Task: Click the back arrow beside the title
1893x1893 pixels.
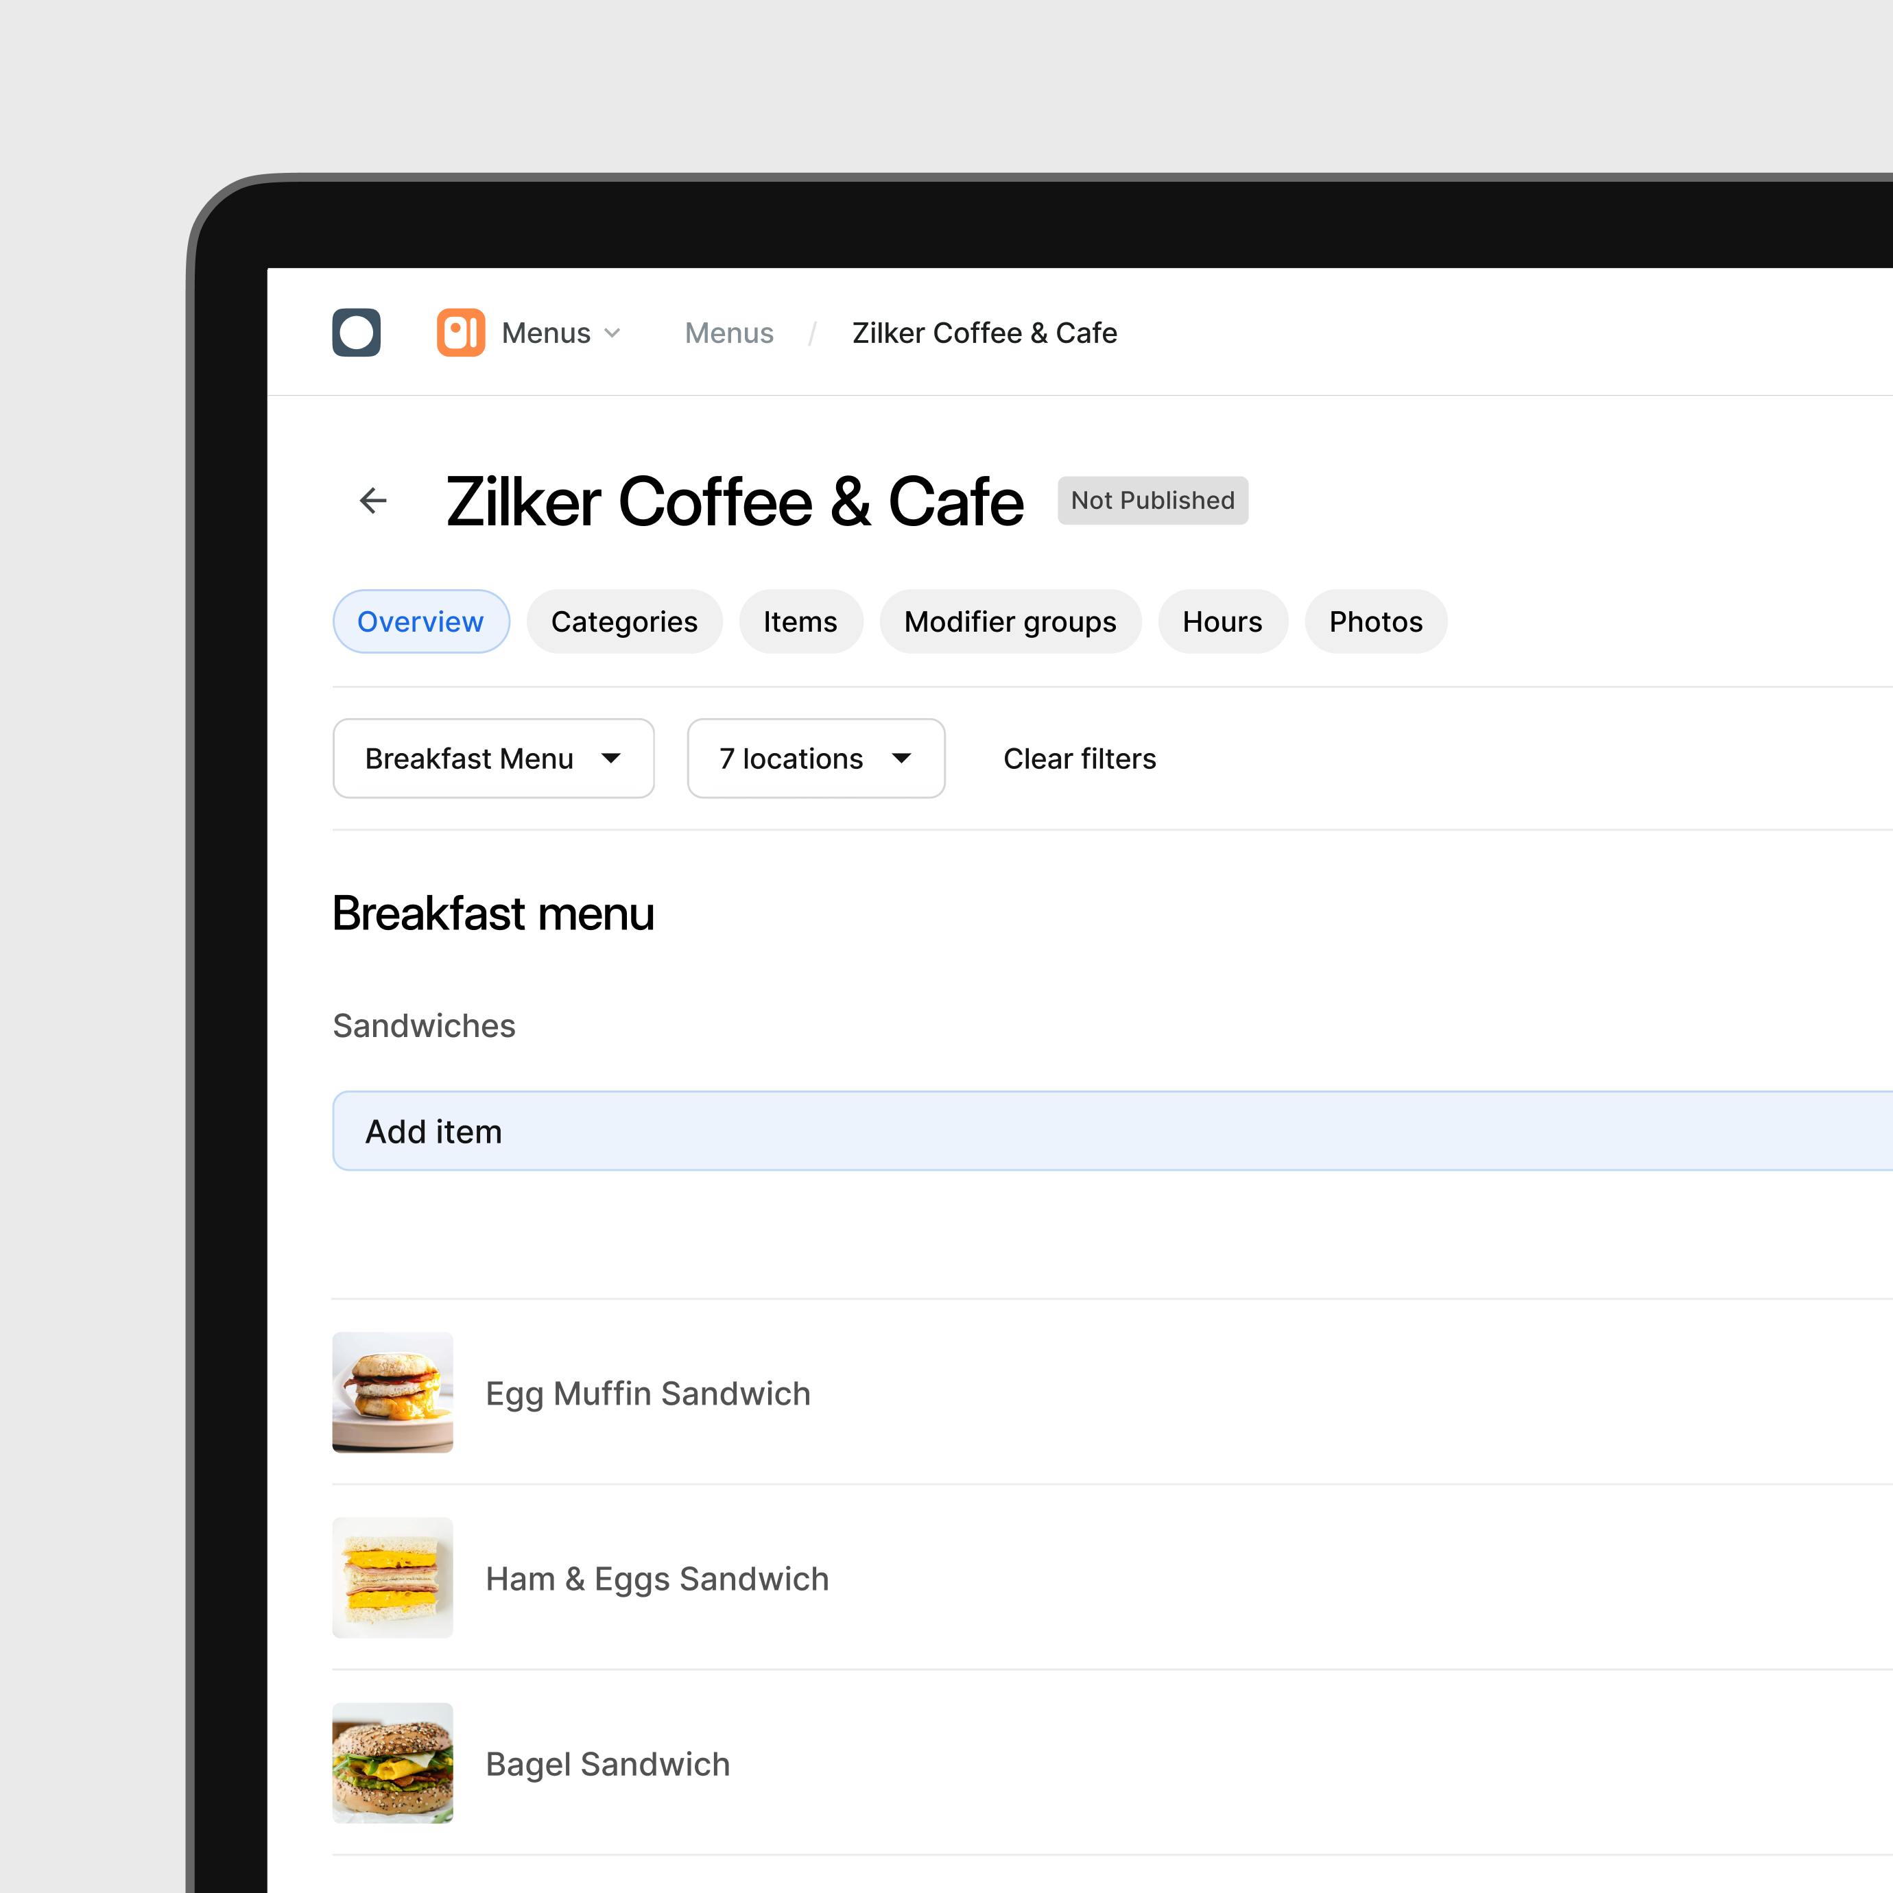Action: point(373,501)
